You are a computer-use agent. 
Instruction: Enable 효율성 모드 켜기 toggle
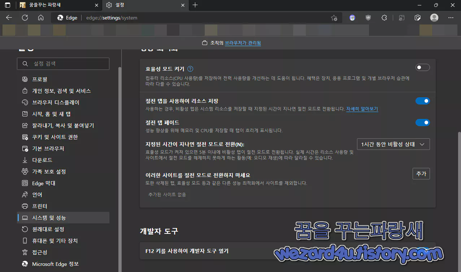422,67
